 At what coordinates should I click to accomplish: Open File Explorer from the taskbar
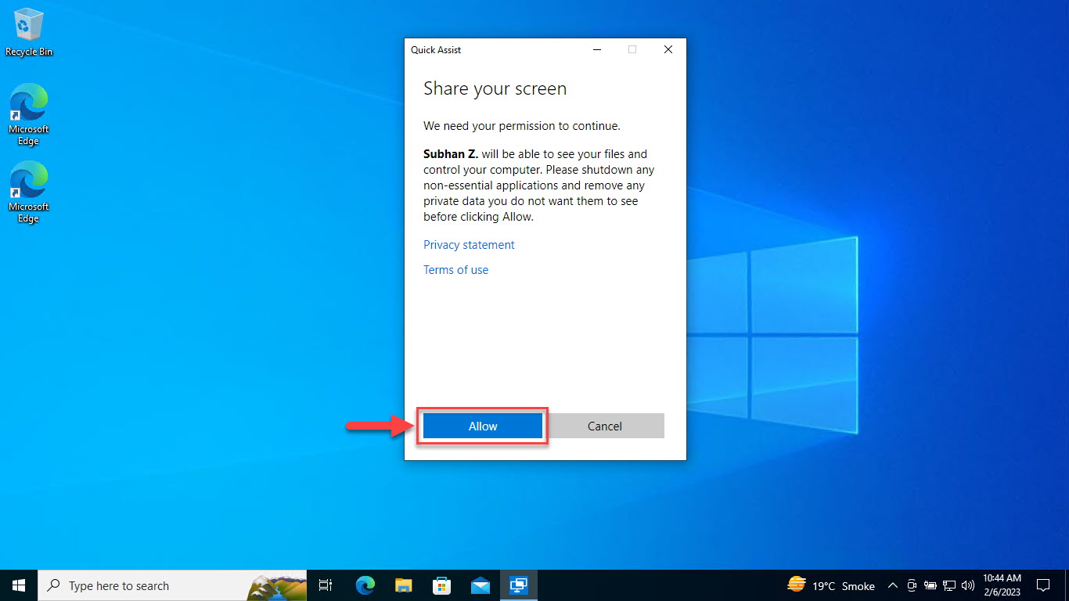click(403, 585)
